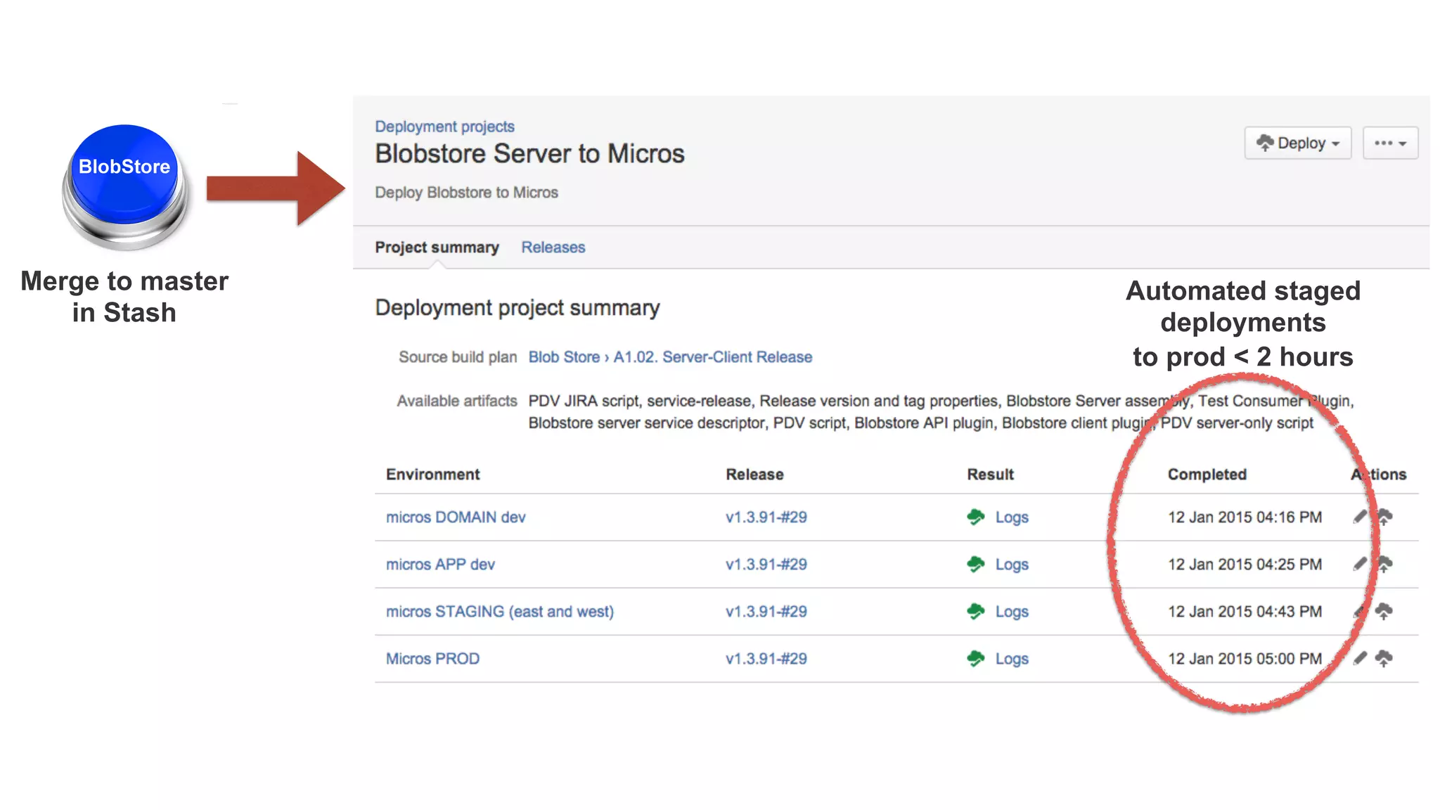The height and width of the screenshot is (810, 1440).
Task: Select '12 Jan 2015 04:43 PM' completed time
Action: click(1245, 612)
